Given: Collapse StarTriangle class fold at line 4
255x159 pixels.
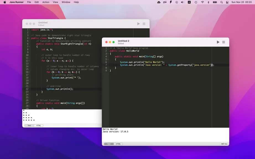Looking at the screenshot, I should [29, 38].
